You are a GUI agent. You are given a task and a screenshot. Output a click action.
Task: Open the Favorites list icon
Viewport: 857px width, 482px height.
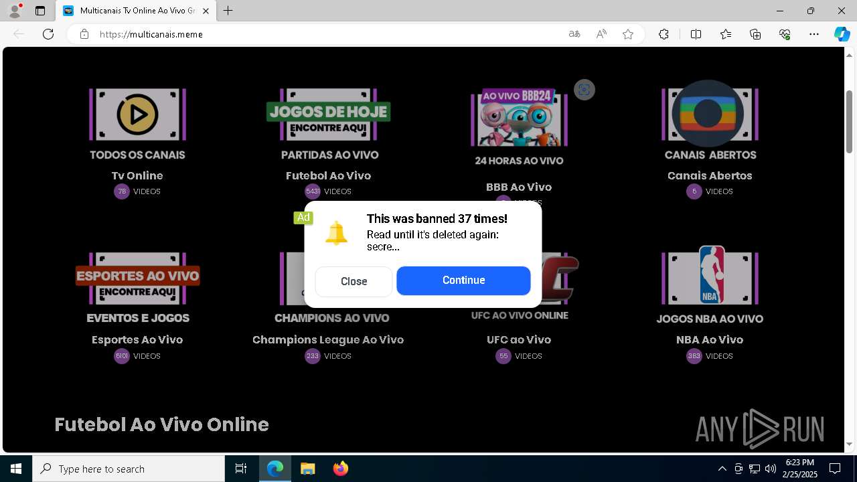point(726,34)
